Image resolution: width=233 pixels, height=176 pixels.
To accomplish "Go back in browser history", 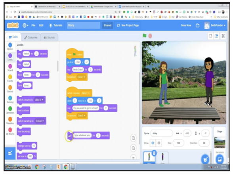I will [x=7, y=12].
